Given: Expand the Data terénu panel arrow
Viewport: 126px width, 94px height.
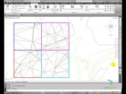Looking at the screenshot, I should [x=18, y=13].
